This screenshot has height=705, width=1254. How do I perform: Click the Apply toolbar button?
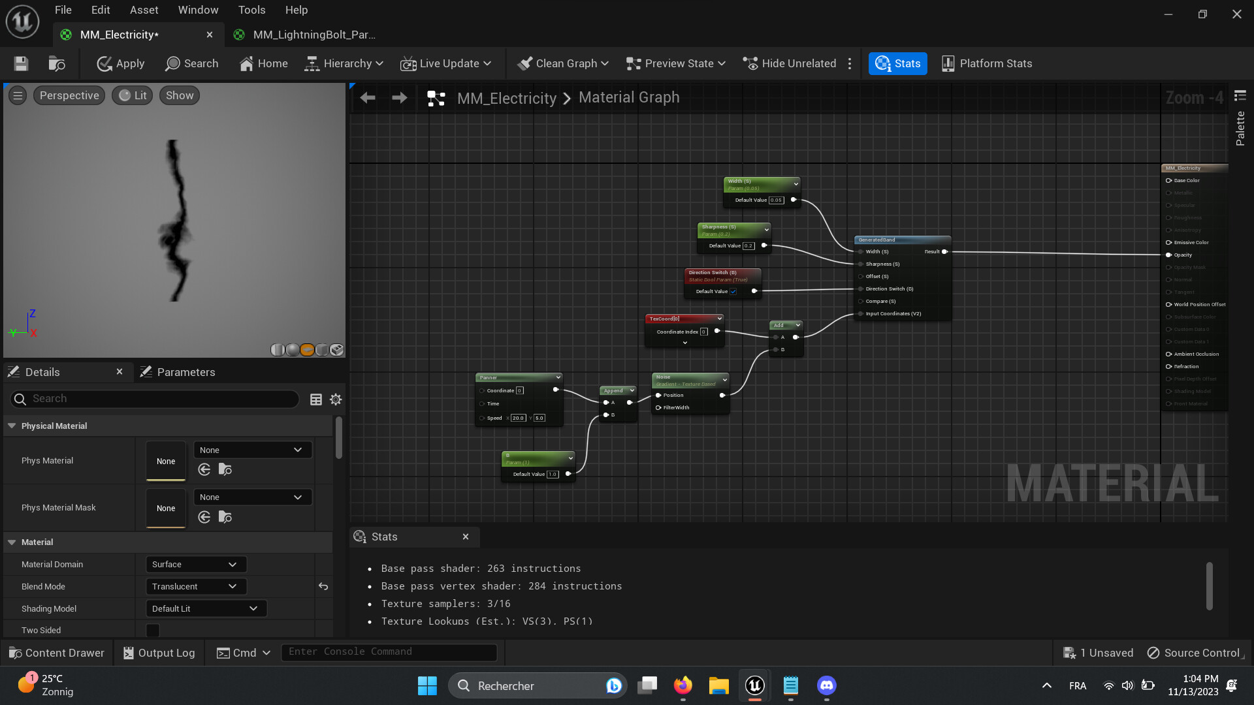(x=121, y=63)
